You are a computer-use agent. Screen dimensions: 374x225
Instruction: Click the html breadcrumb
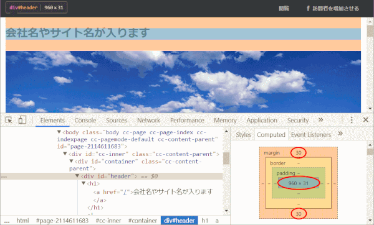pyautogui.click(x=22, y=221)
